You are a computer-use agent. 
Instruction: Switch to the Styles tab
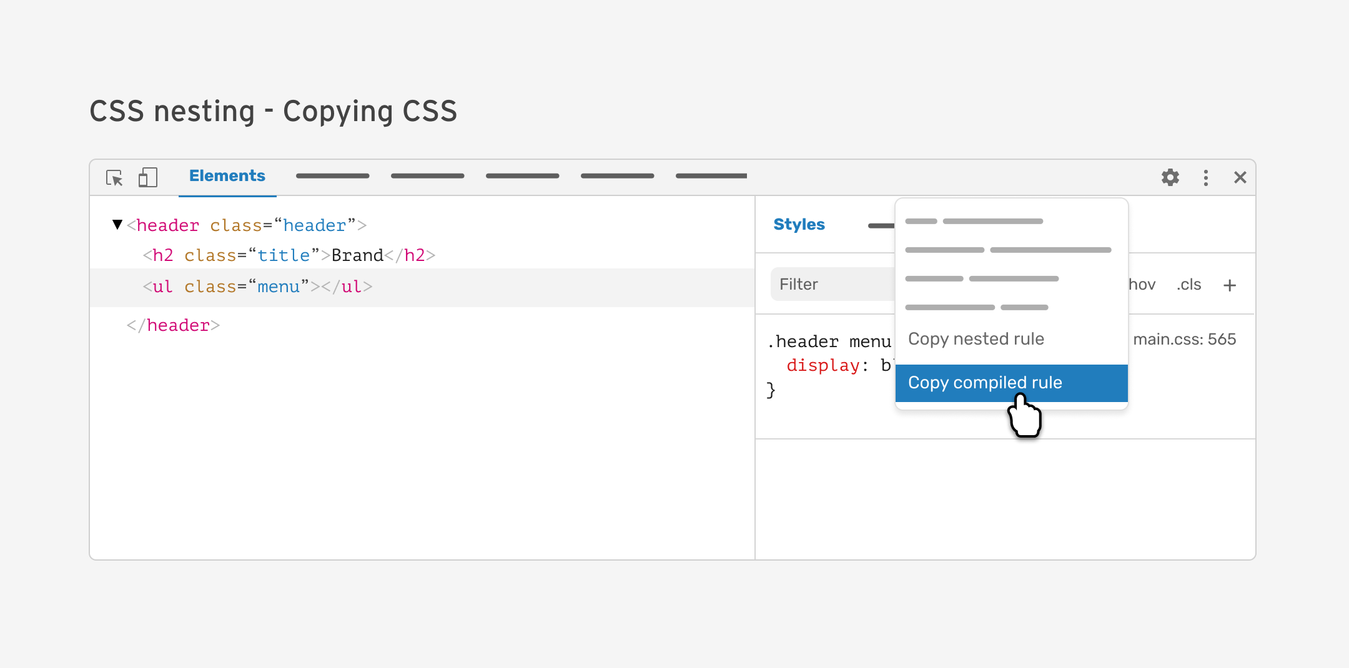click(x=799, y=225)
